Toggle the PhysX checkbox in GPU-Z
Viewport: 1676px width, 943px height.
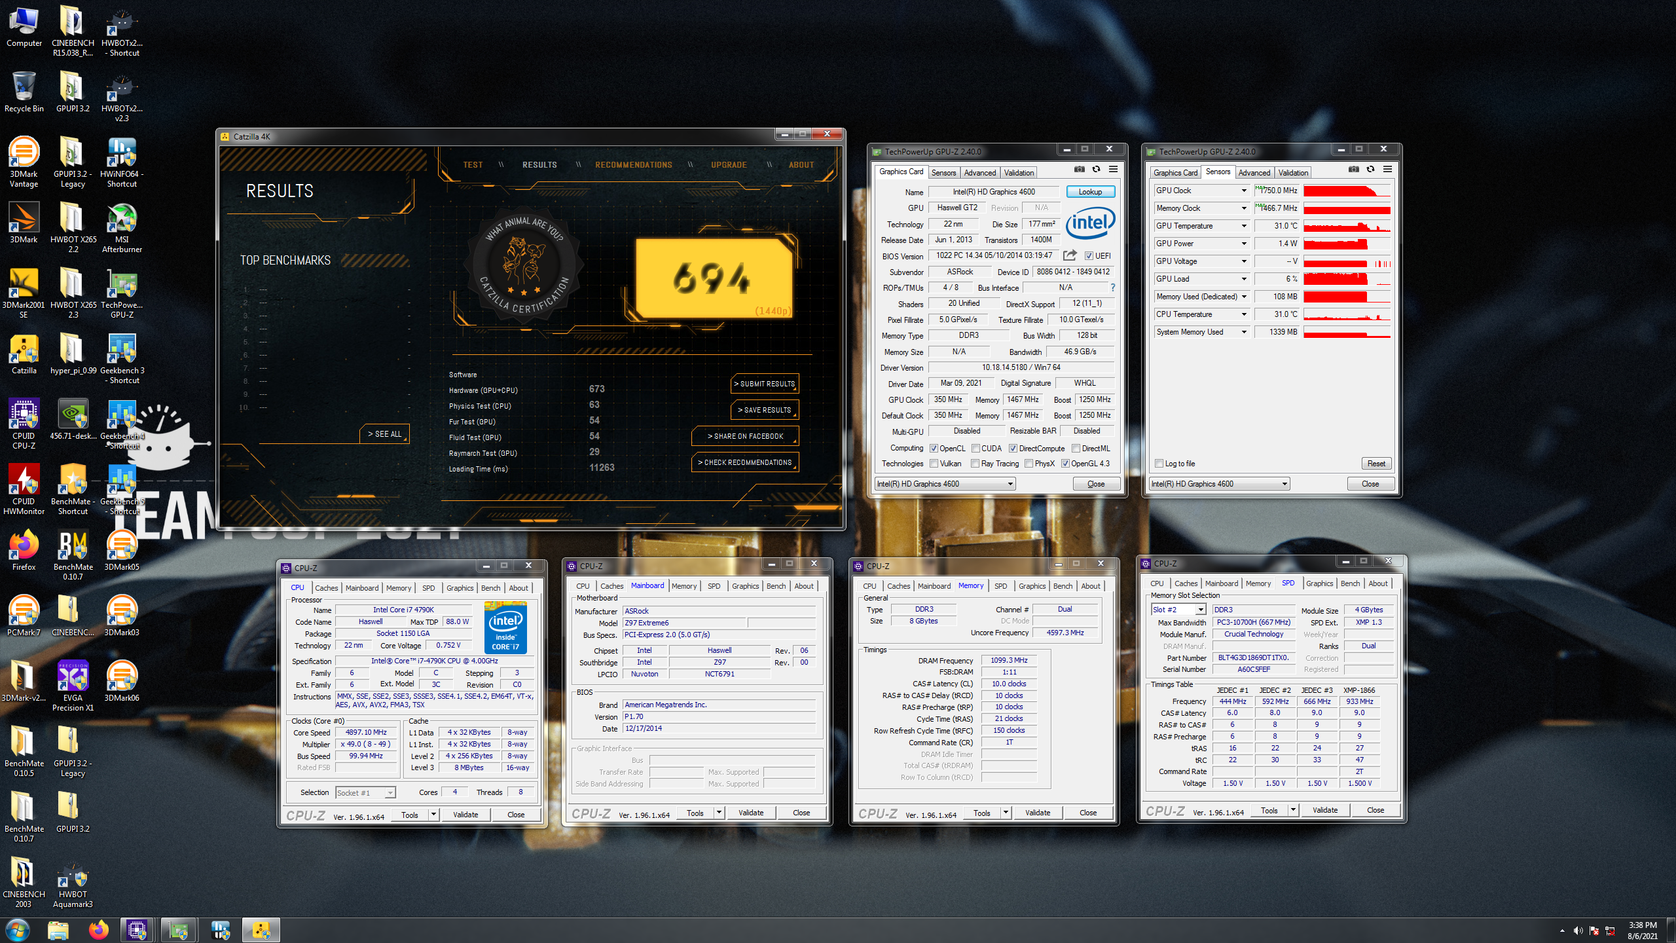coord(1029,464)
